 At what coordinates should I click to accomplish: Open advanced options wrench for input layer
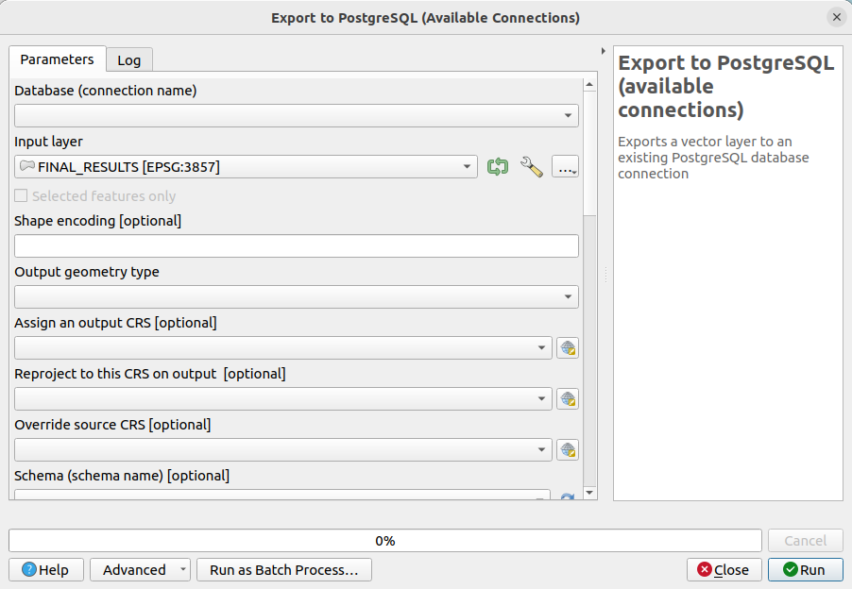(x=532, y=166)
